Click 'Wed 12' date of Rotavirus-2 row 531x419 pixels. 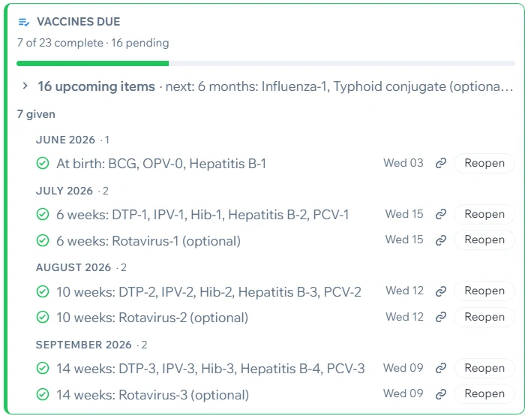click(x=405, y=317)
